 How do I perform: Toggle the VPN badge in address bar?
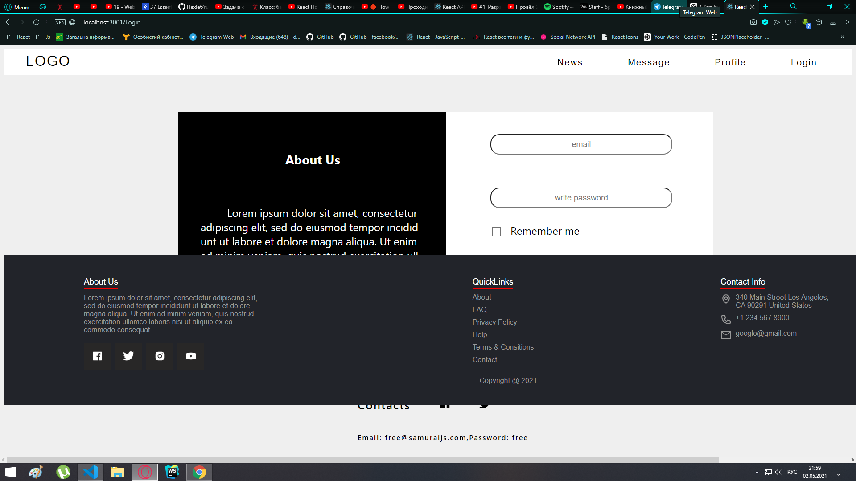(60, 22)
